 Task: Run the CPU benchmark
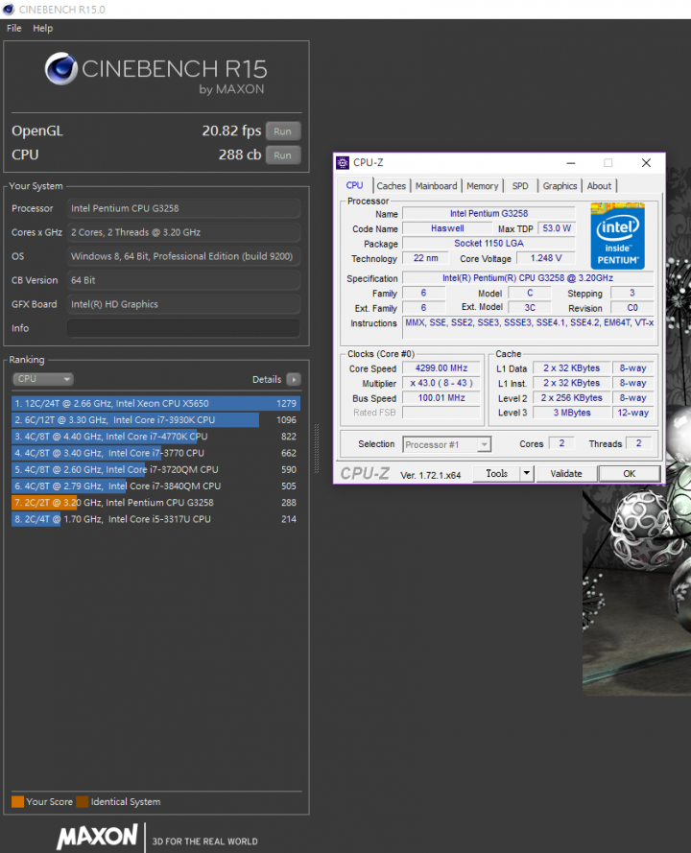(x=283, y=155)
